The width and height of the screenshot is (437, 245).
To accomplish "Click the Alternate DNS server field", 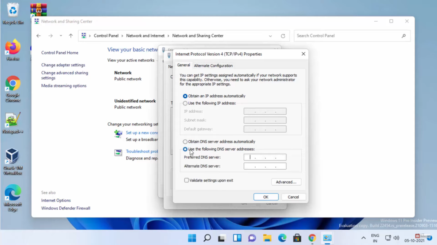I will (265, 166).
